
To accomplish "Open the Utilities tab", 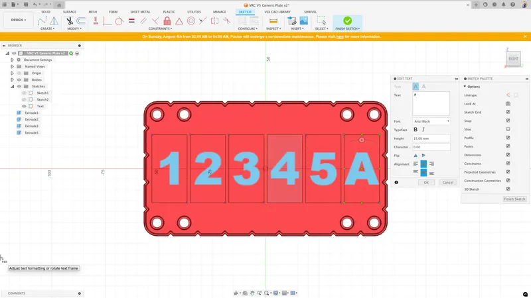I will click(x=194, y=12).
